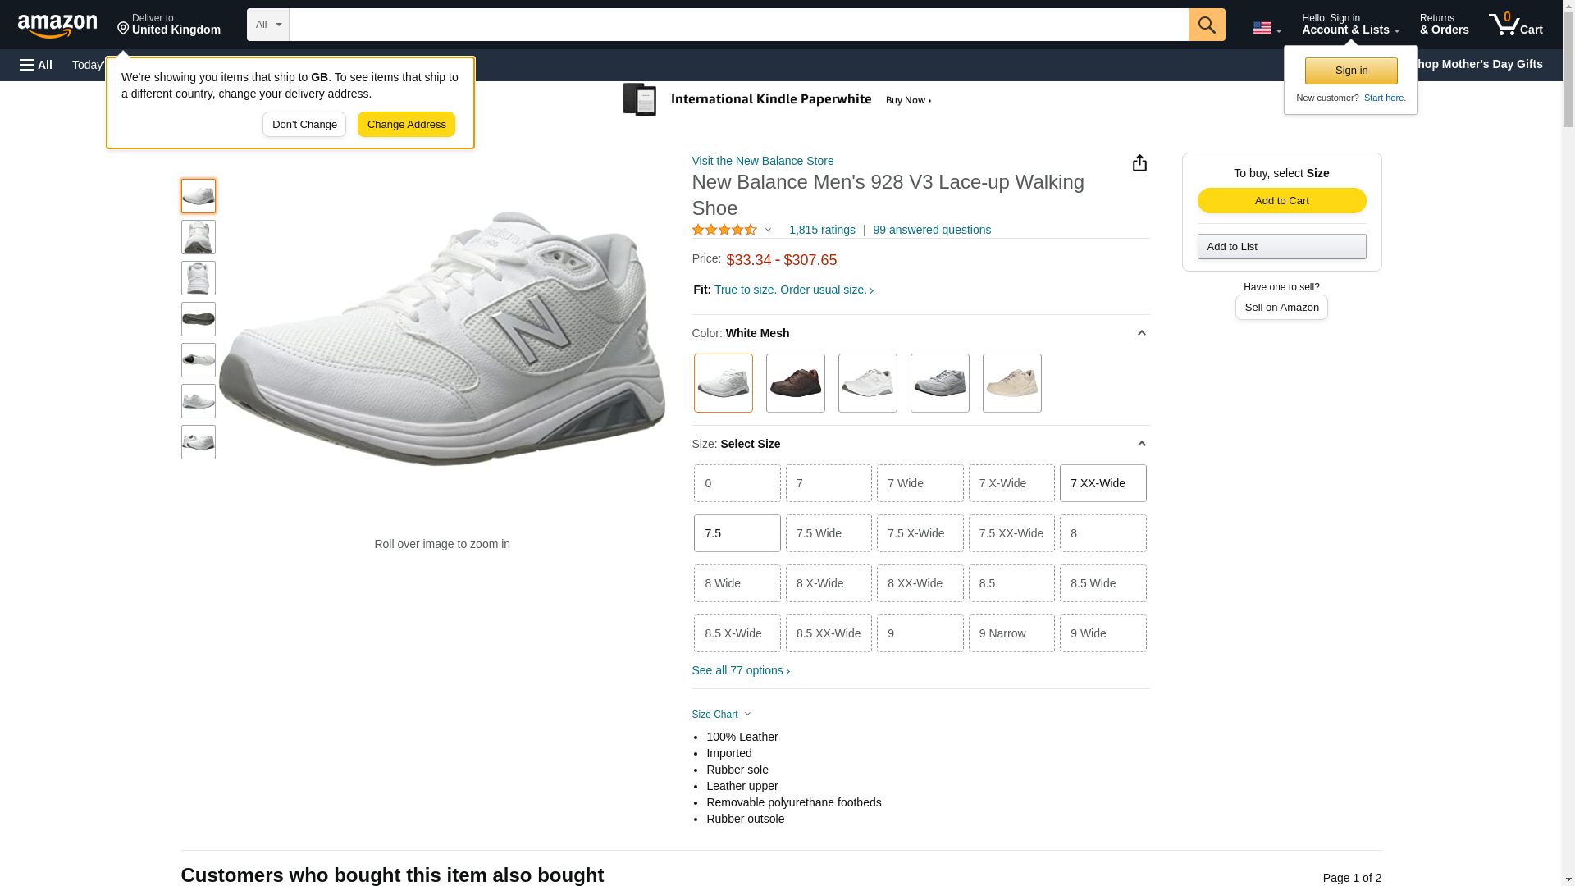
Task: Open the shopping cart icon
Action: [x=1515, y=25]
